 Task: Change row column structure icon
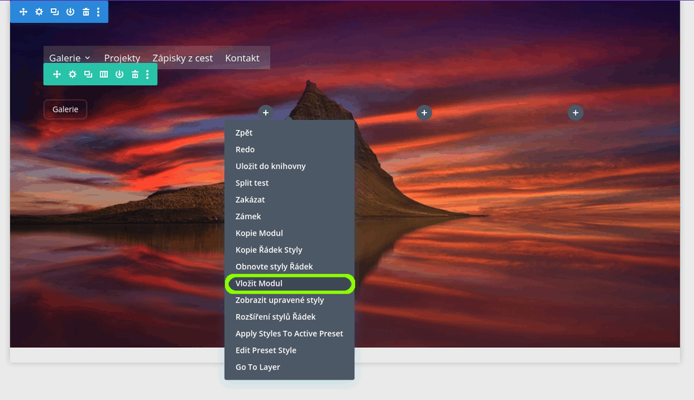tap(104, 74)
